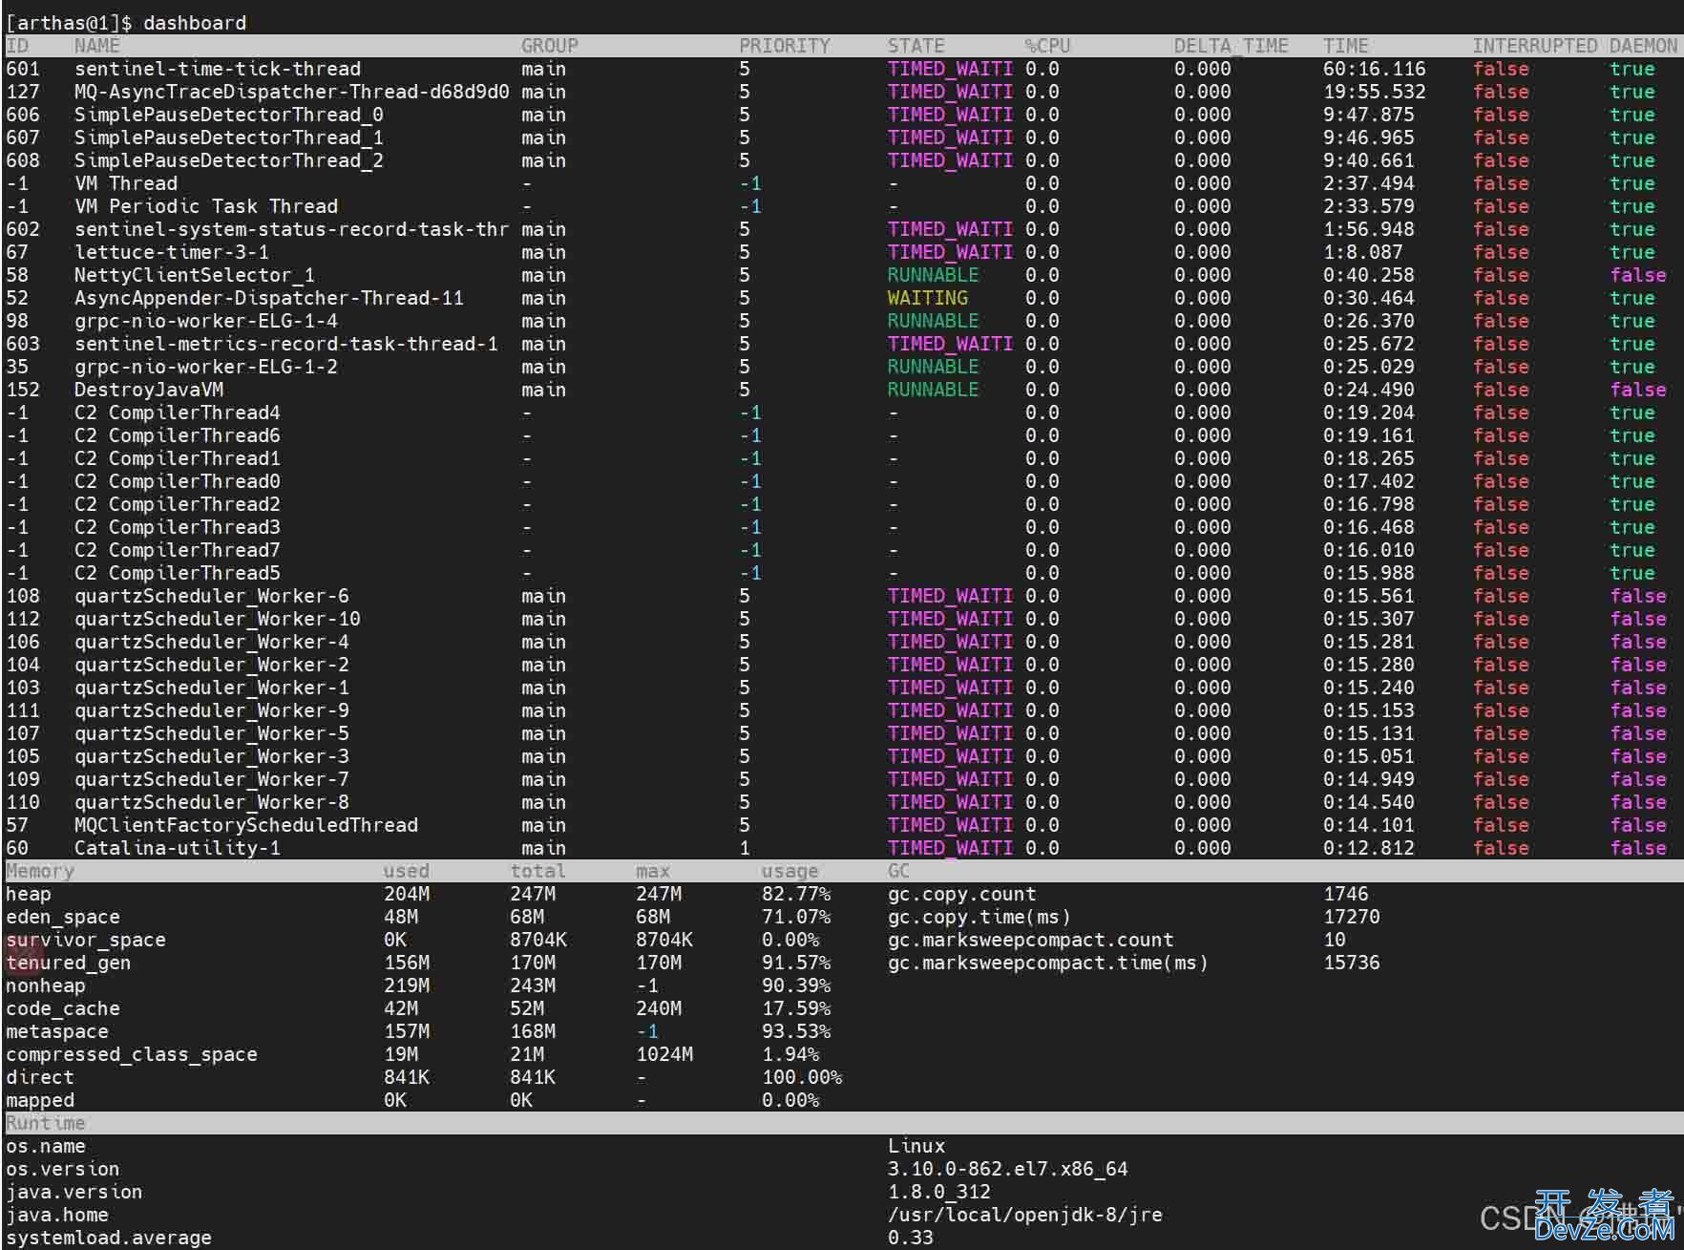Click WAITING state of AsyncAppender-Dispatcher thread
Image resolution: width=1684 pixels, height=1250 pixels.
click(x=928, y=298)
